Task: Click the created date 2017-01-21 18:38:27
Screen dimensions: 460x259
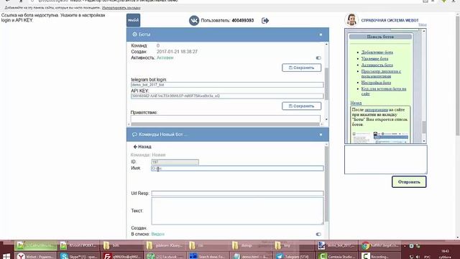Action: 177,52
